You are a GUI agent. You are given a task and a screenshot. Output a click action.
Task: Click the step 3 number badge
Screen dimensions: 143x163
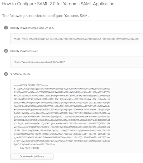[x=6, y=74]
